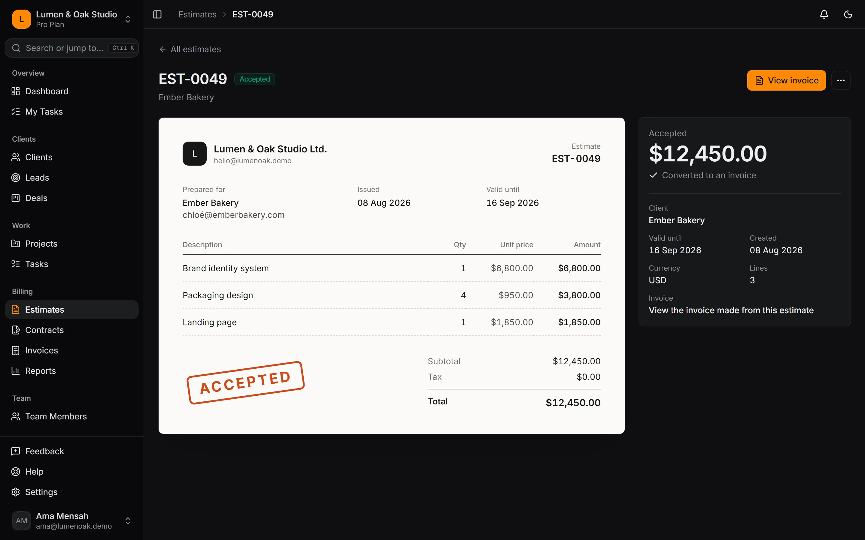Click the Feedback message icon
The height and width of the screenshot is (540, 865).
16,451
